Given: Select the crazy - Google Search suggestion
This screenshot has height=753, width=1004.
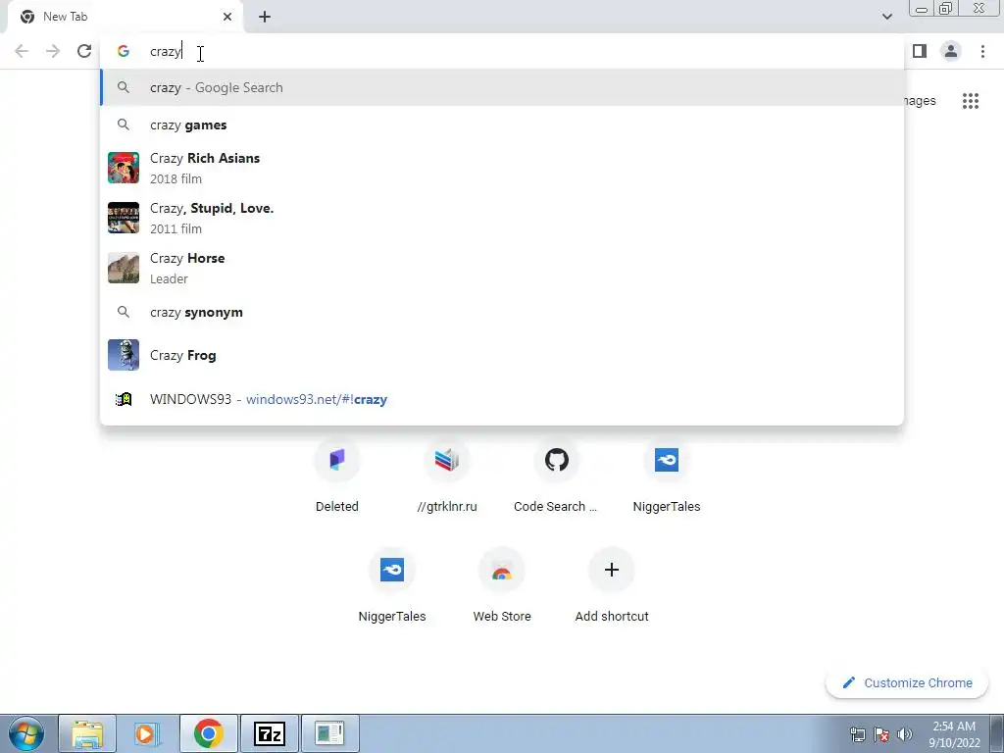Looking at the screenshot, I should pyautogui.click(x=502, y=87).
